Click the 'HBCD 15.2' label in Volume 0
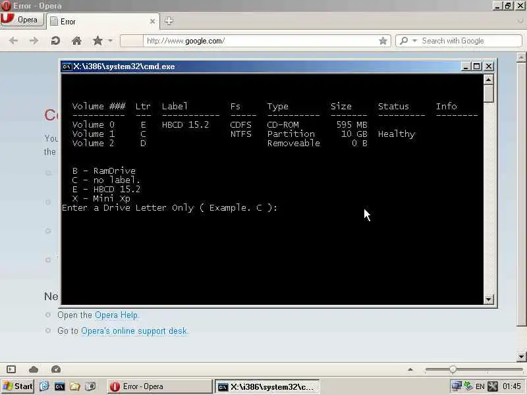Image resolution: width=527 pixels, height=395 pixels. click(x=186, y=125)
